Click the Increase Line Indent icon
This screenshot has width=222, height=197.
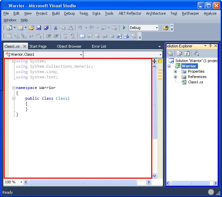coord(56,36)
